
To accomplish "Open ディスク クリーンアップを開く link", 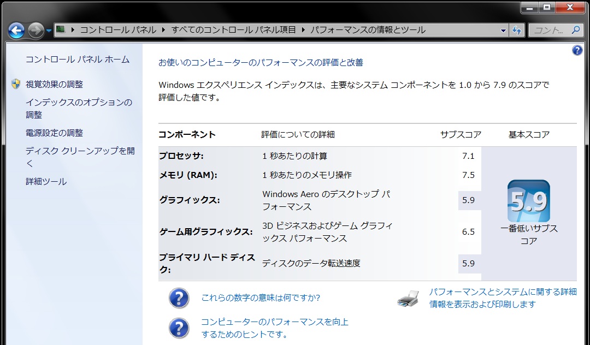I will [80, 157].
